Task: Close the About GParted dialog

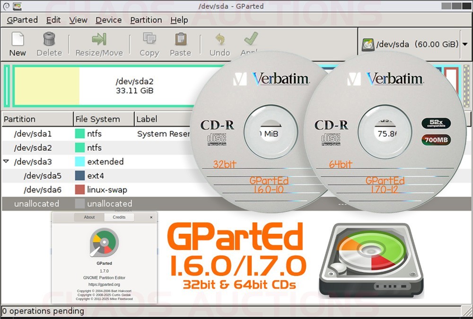Action: (x=151, y=217)
